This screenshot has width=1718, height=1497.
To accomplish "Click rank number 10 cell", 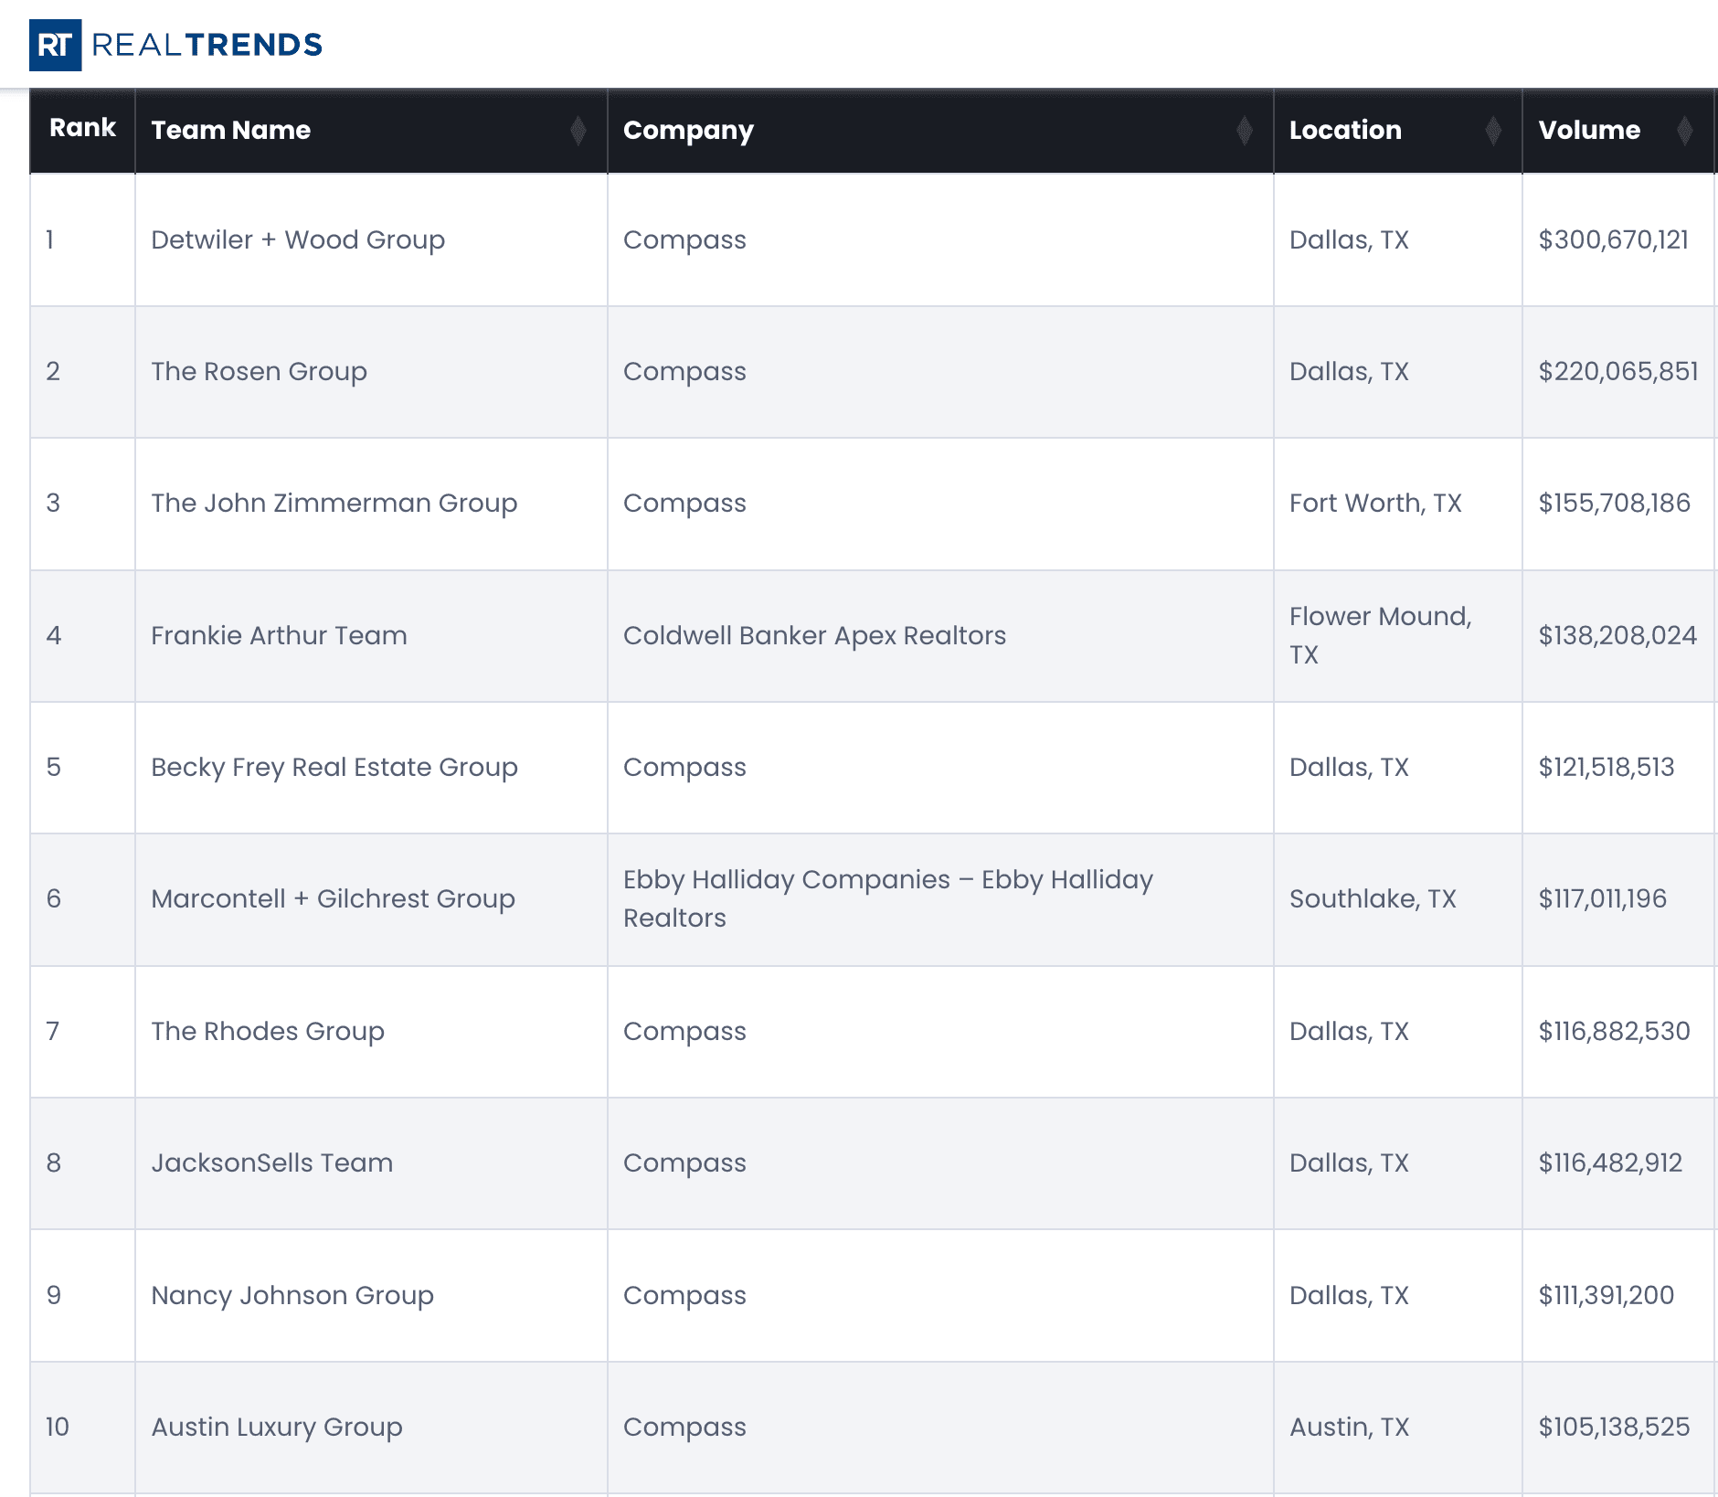I will point(82,1428).
